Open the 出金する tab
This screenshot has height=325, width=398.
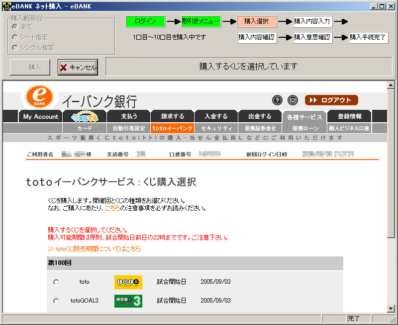(260, 117)
